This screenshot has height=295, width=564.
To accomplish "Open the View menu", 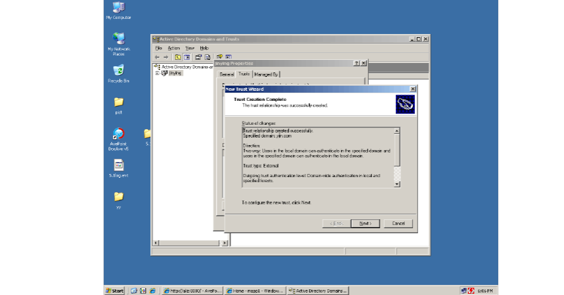I will 189,48.
